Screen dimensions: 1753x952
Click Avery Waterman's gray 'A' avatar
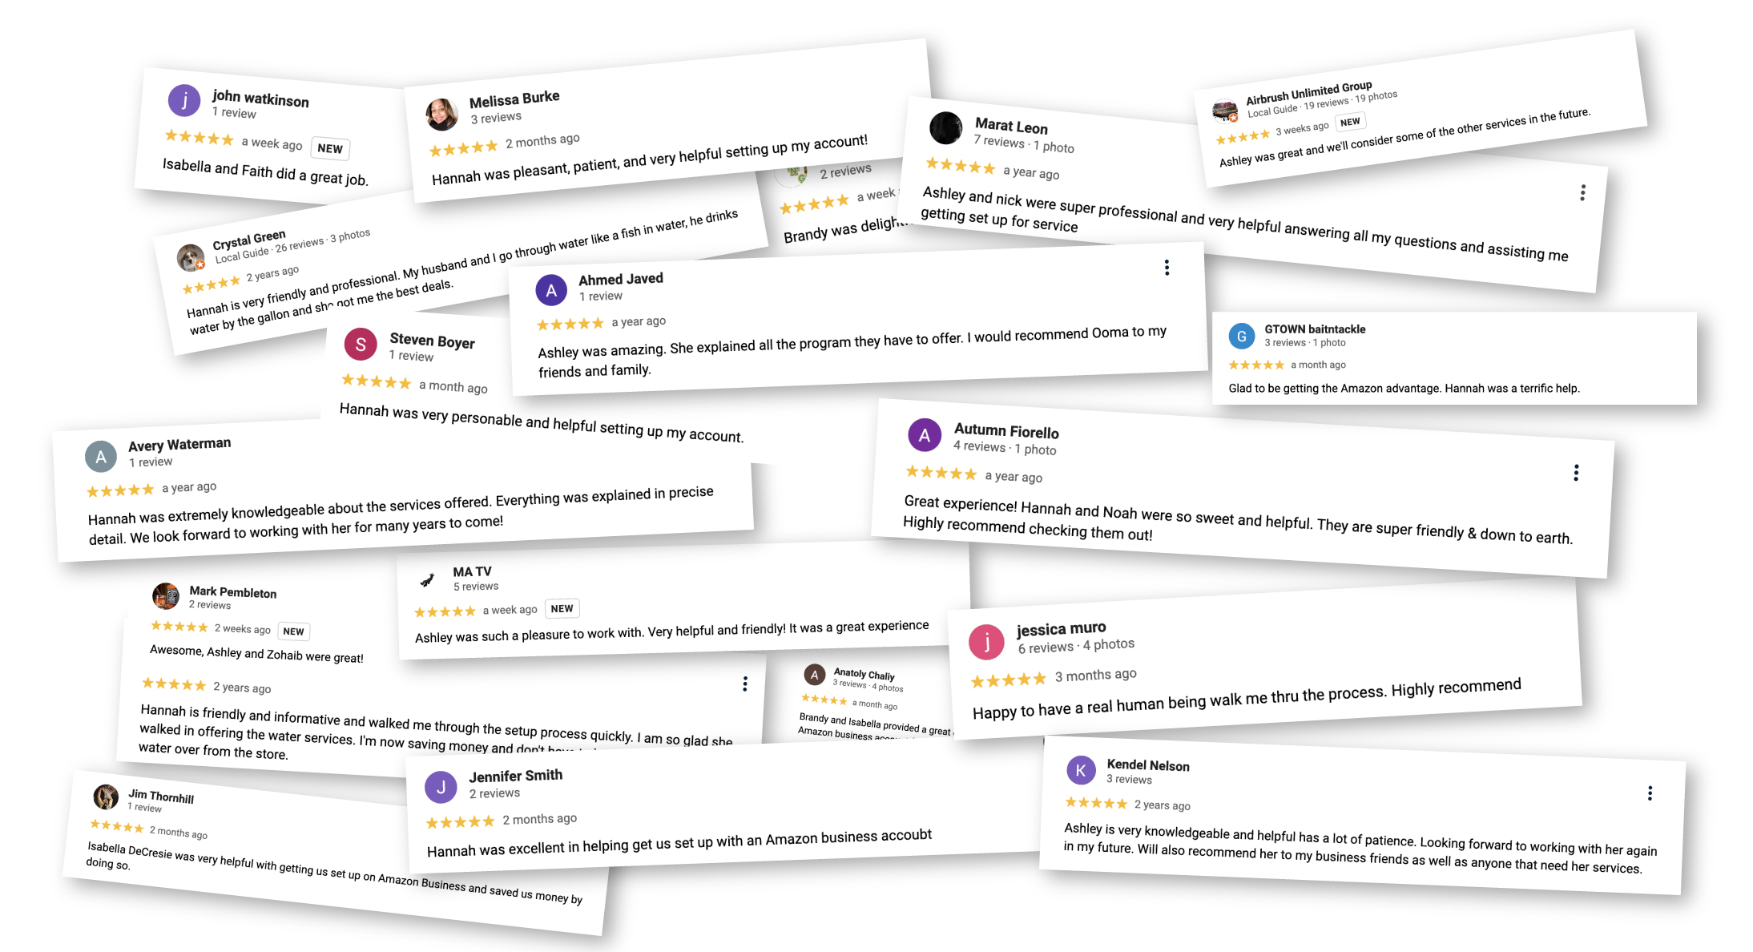(101, 457)
